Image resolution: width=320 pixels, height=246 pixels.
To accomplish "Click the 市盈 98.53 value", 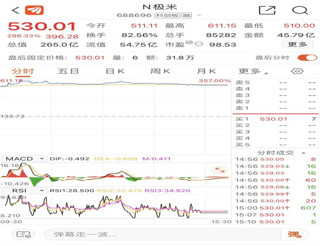I will [x=223, y=44].
